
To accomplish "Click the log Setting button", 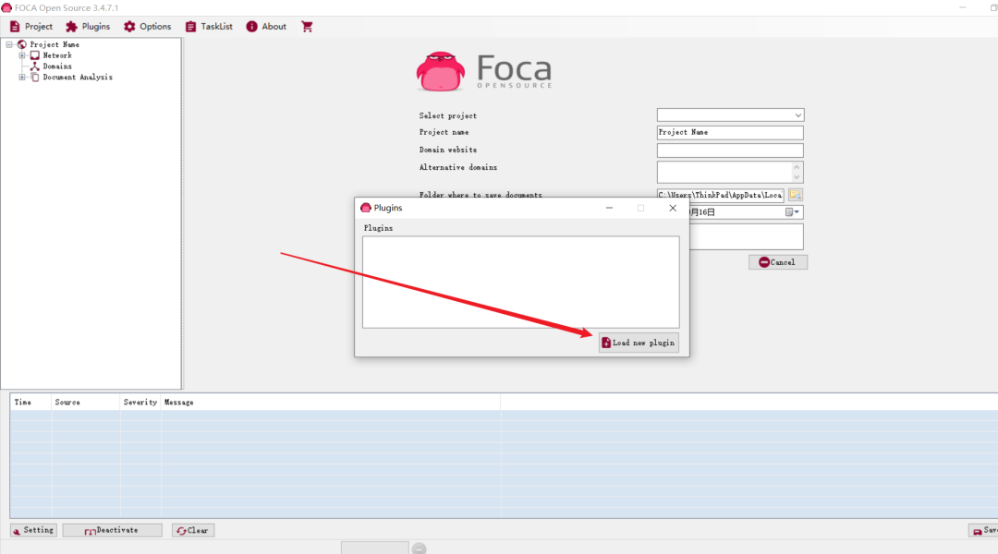I will (x=34, y=531).
